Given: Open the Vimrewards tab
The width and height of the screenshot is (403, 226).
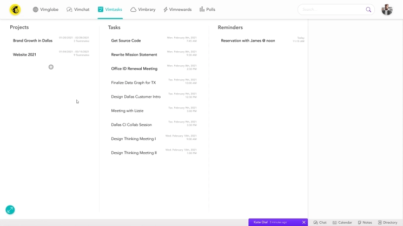Looking at the screenshot, I should pos(177,10).
